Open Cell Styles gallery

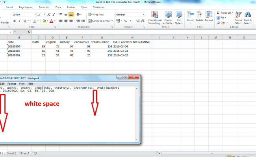[x=179, y=18]
